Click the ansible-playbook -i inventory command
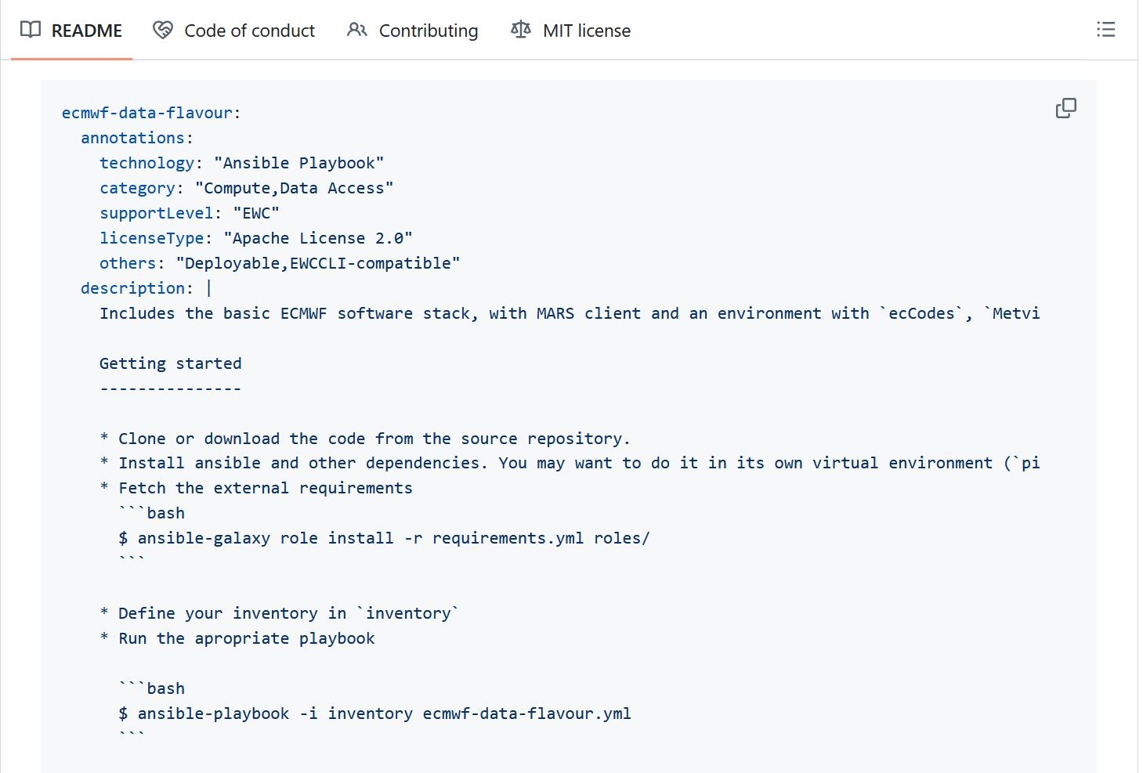The width and height of the screenshot is (1143, 773). [374, 713]
